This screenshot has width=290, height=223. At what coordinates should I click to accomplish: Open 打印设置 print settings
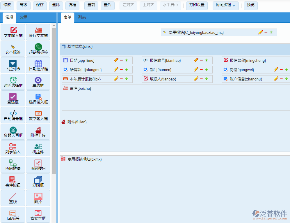point(197,5)
